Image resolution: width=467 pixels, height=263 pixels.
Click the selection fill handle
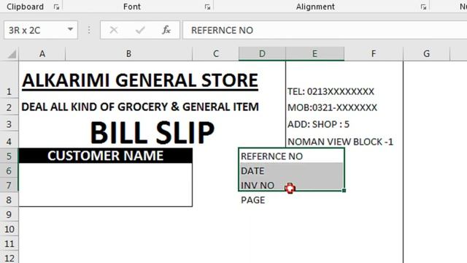[344, 190]
